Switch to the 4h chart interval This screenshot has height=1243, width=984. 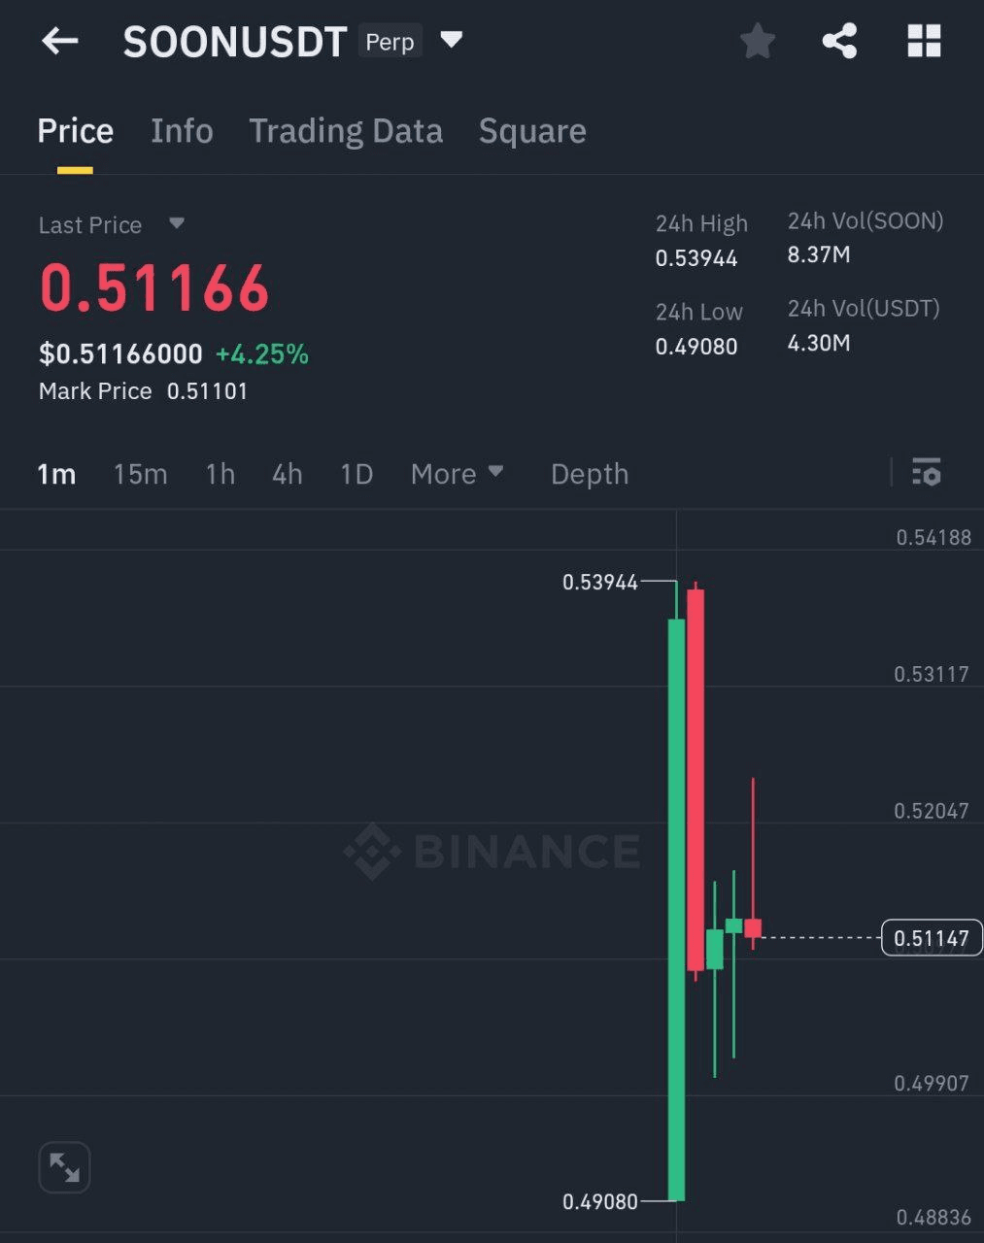tap(288, 474)
